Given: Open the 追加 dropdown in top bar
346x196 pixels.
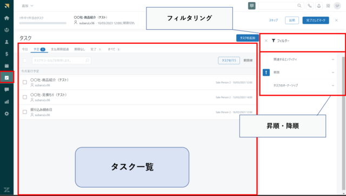Looking at the screenshot, I should [28, 6].
